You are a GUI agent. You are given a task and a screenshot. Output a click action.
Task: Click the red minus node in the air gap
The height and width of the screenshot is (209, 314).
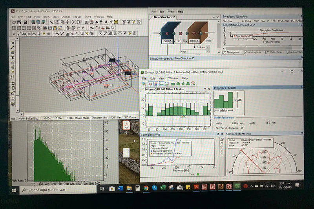[x=181, y=33]
